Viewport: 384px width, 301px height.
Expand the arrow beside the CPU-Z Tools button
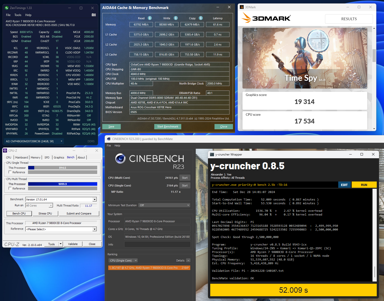(x=60, y=244)
